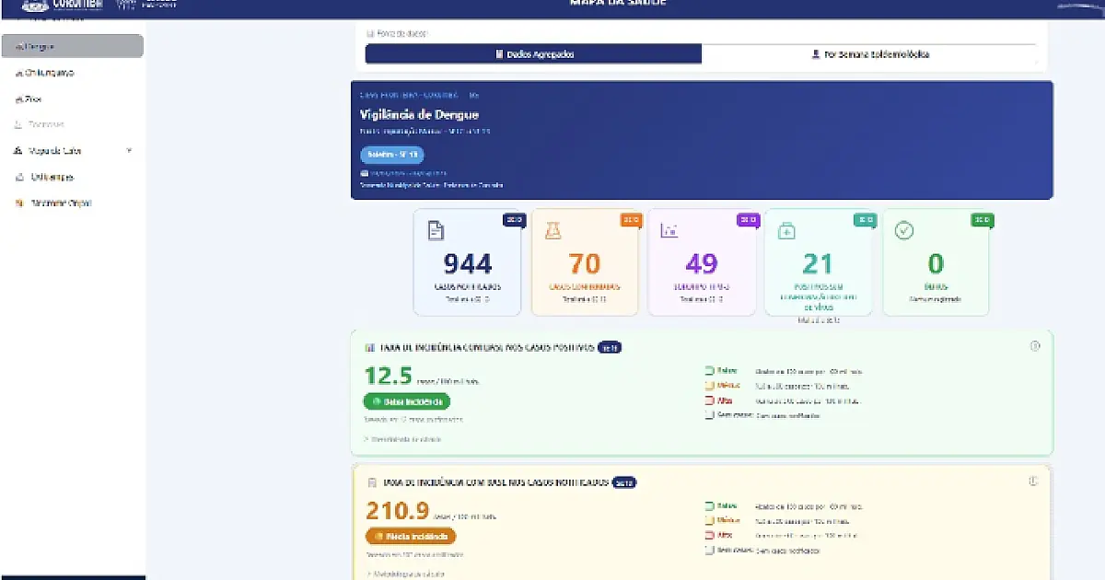The height and width of the screenshot is (580, 1105).
Task: Check the Alta legend checkbox
Action: pos(709,400)
